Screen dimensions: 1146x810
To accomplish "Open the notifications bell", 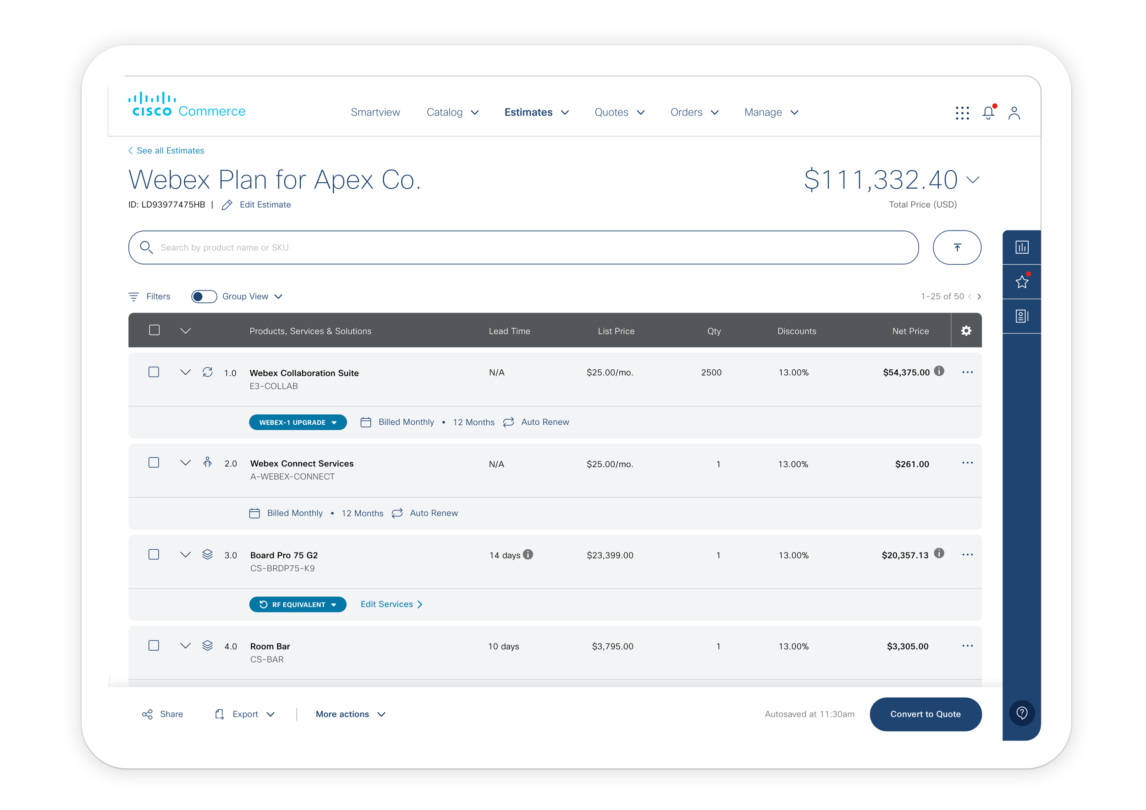I will pos(988,113).
